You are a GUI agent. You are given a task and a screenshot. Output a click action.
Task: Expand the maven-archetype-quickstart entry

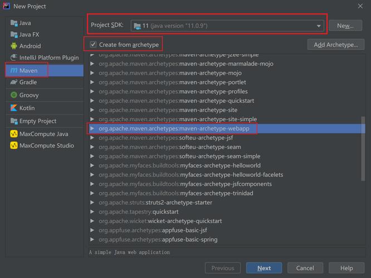(92, 101)
